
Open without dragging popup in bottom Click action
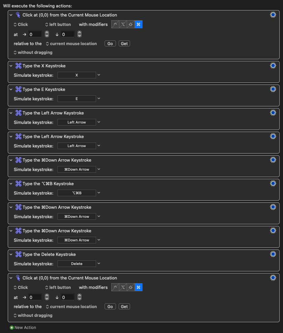[x=33, y=315]
